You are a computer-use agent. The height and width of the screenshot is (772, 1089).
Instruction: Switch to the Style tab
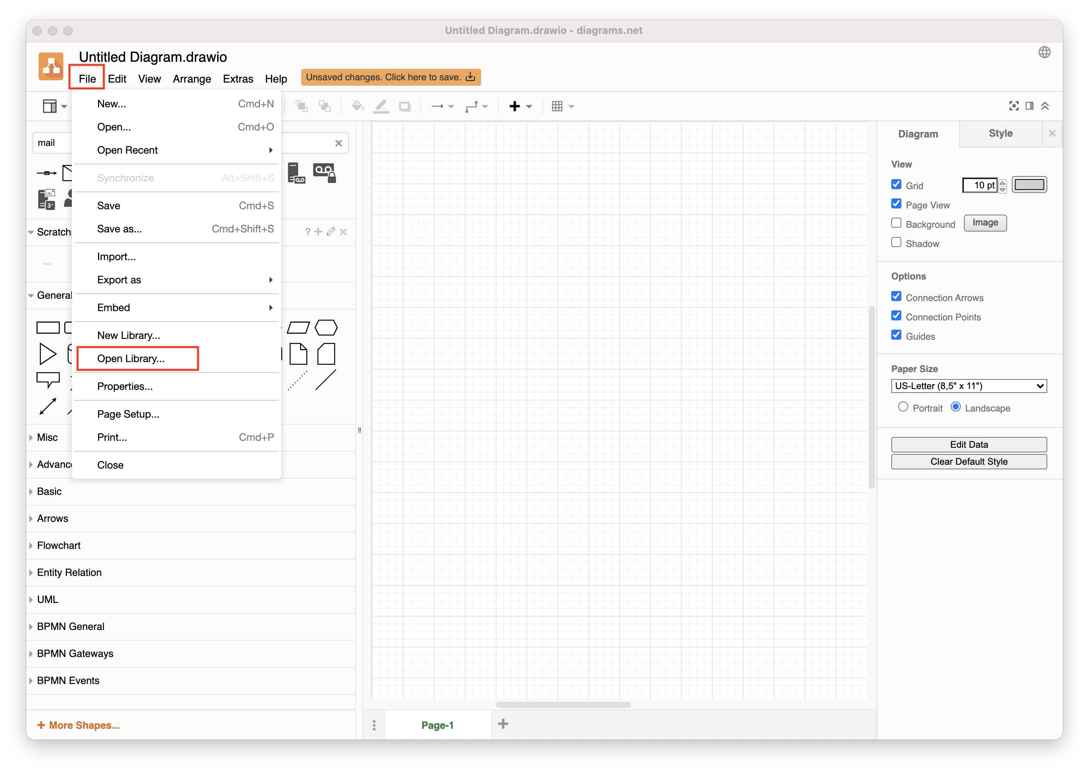1000,134
